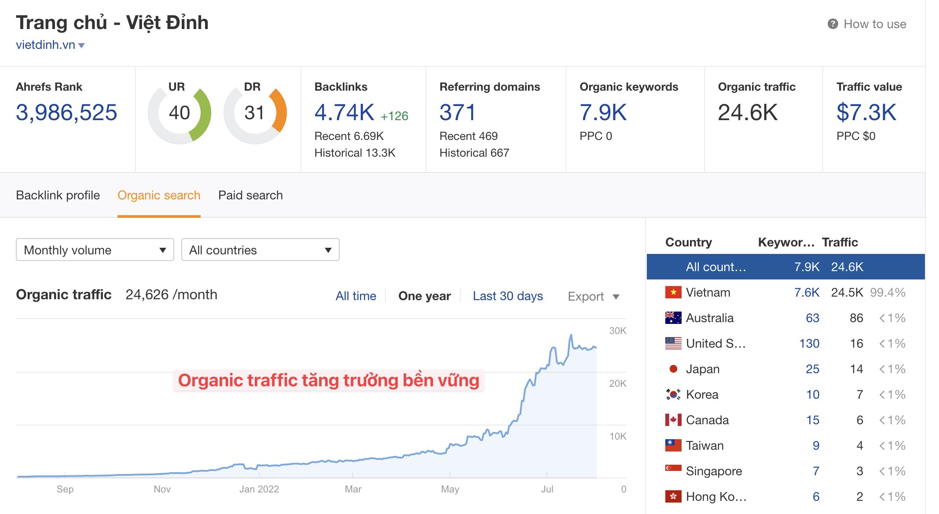Click the Vietnam flag icon

pos(673,292)
